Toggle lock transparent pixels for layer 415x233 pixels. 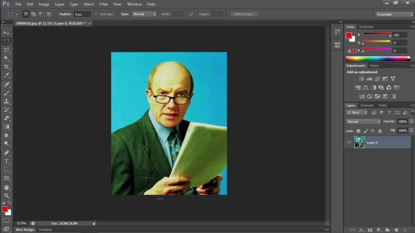(358, 131)
